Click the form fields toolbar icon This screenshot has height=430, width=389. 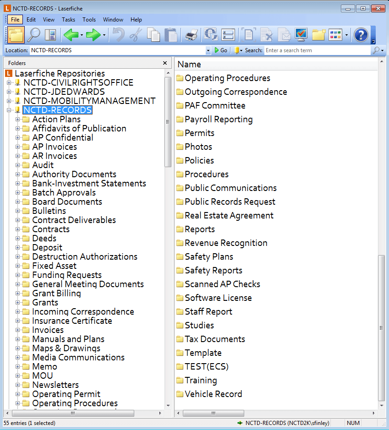click(228, 35)
